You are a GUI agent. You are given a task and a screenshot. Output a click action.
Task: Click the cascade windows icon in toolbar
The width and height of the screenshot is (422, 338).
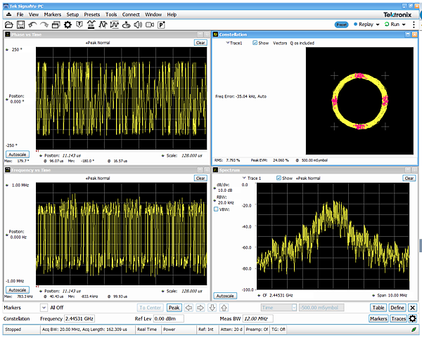click(x=56, y=25)
